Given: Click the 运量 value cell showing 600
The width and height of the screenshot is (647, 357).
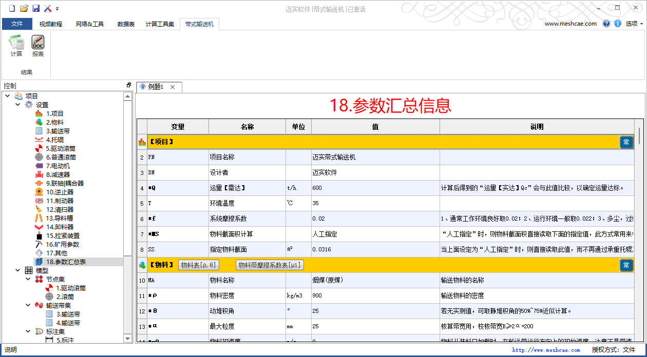Looking at the screenshot, I should click(375, 188).
